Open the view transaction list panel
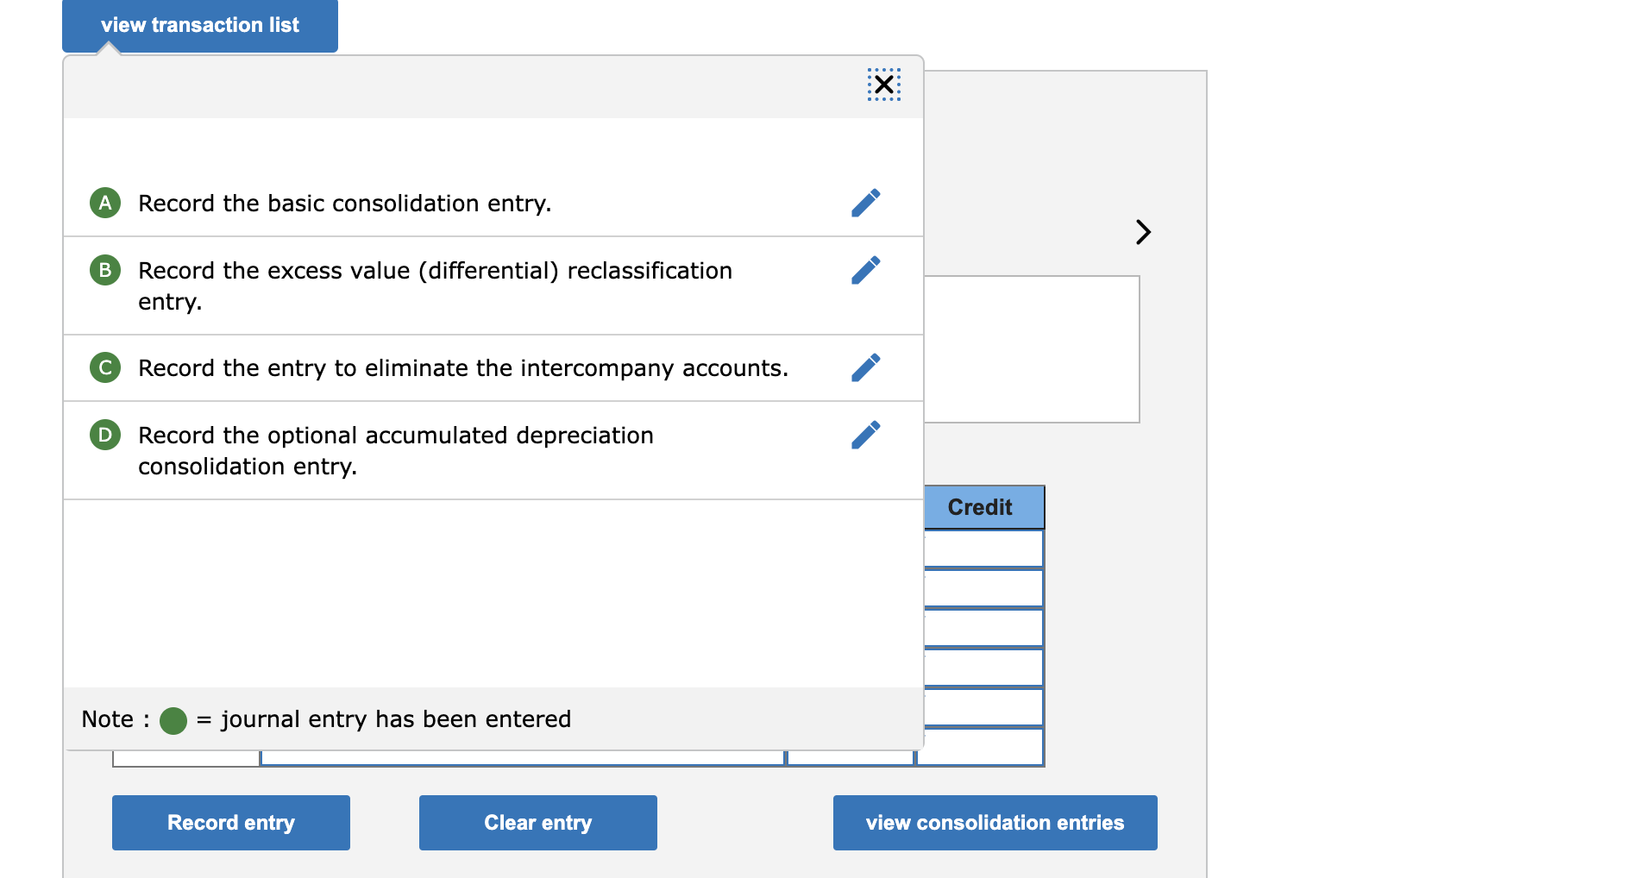1639x878 pixels. tap(199, 25)
